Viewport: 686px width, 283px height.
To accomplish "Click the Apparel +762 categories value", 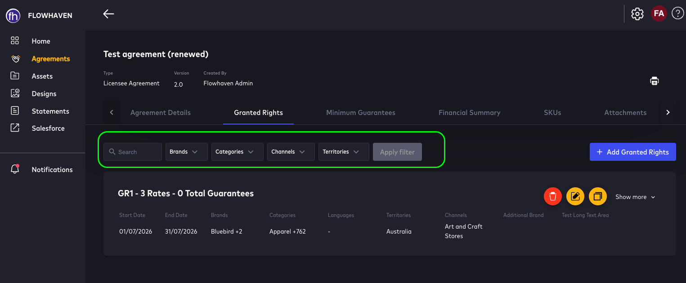I will click(287, 232).
